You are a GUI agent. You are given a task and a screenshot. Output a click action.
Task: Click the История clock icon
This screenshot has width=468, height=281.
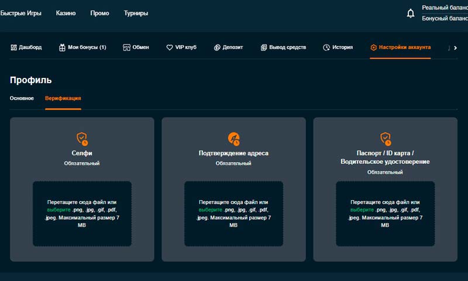click(x=326, y=47)
